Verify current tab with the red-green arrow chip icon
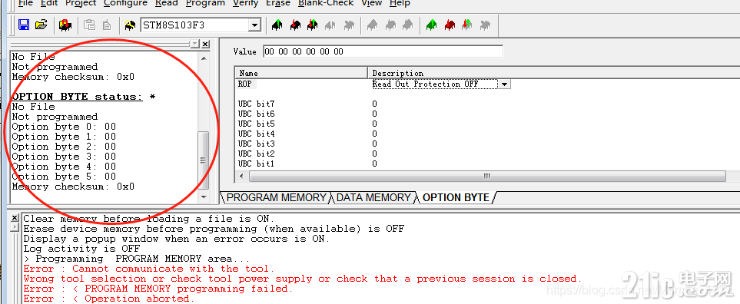 click(313, 25)
